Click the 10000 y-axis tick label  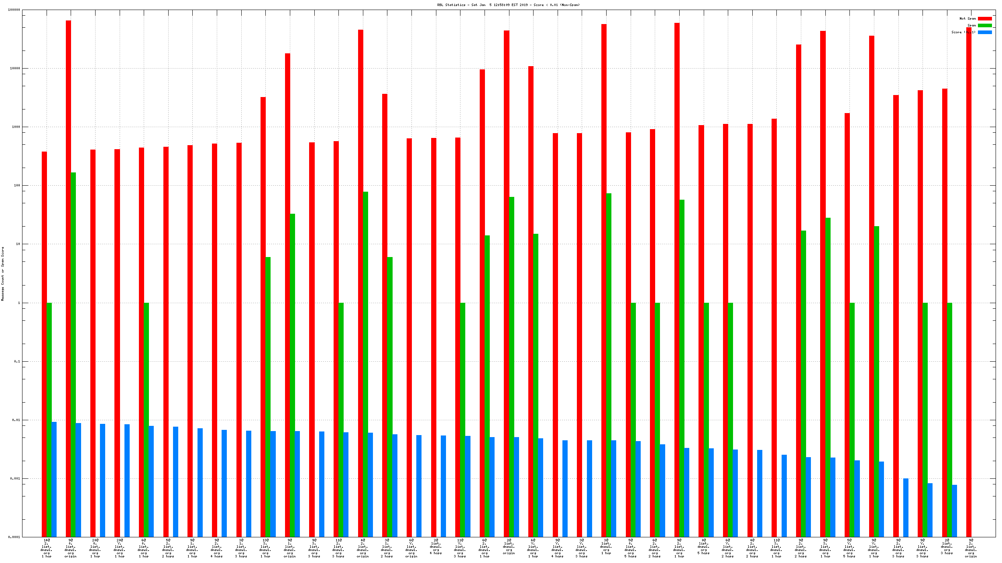(x=15, y=68)
